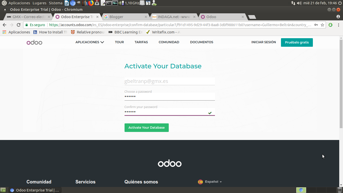Open the system monitor panel icon

115,3
